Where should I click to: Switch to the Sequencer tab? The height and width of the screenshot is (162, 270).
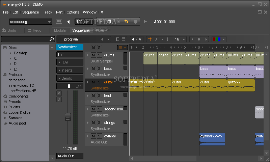pos(81,30)
